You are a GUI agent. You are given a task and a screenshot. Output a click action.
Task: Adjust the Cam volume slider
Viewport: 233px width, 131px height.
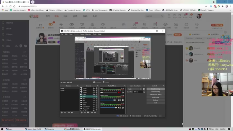click(109, 92)
